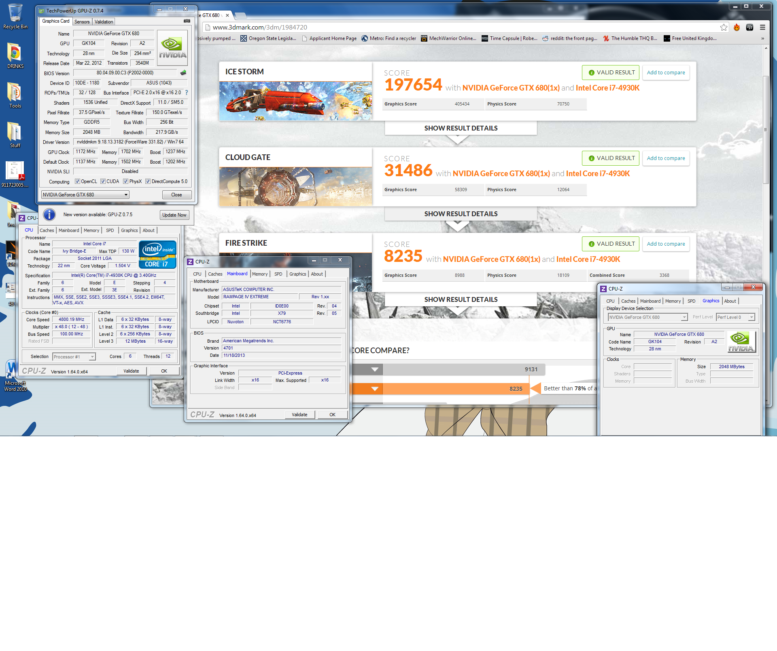Open the Processor #1 selection dropdown
Image resolution: width=777 pixels, height=651 pixels.
click(x=74, y=357)
